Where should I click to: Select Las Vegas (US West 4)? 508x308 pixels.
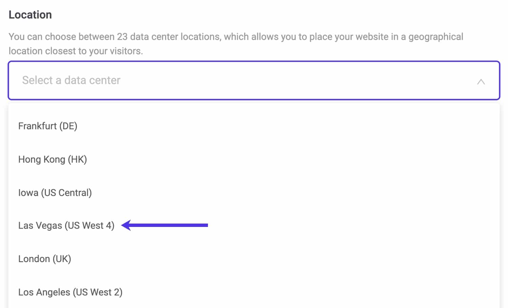pos(66,225)
